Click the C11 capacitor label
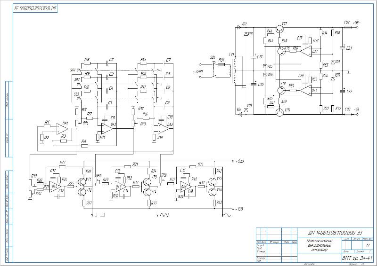The width and height of the screenshot is (377, 266). coord(53,171)
